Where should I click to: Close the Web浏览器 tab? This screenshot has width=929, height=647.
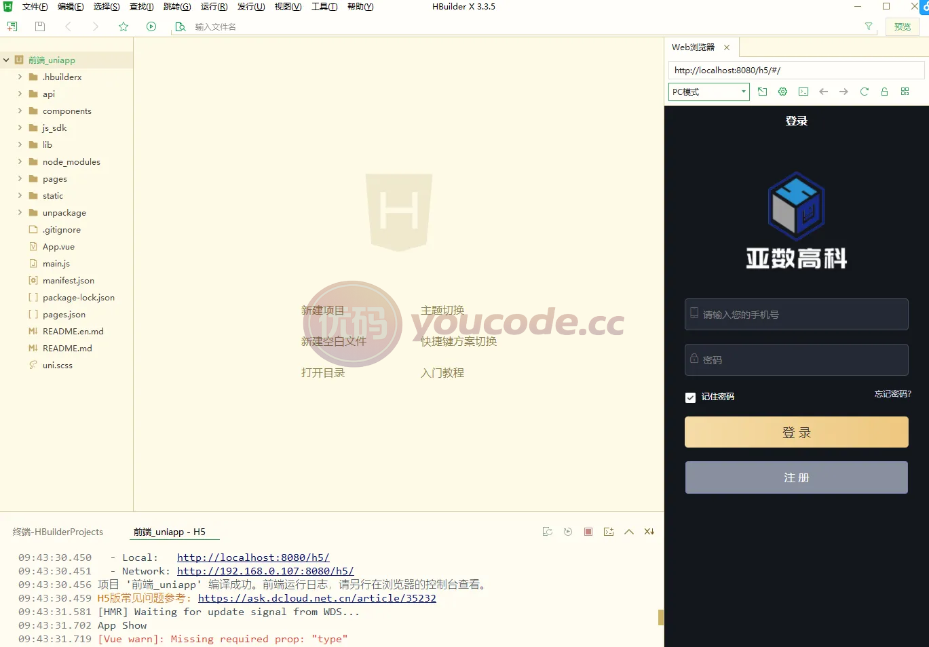pyautogui.click(x=727, y=47)
